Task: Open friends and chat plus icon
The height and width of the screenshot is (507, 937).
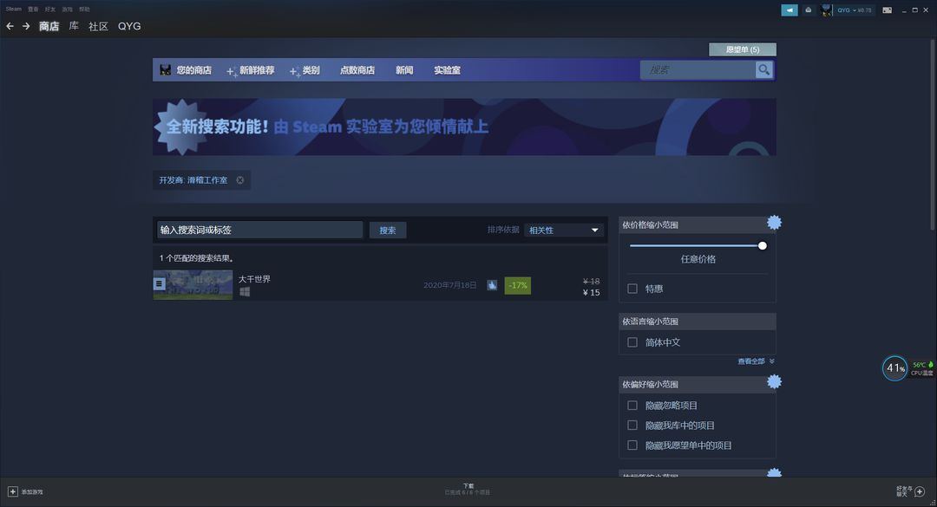Action: coord(920,491)
